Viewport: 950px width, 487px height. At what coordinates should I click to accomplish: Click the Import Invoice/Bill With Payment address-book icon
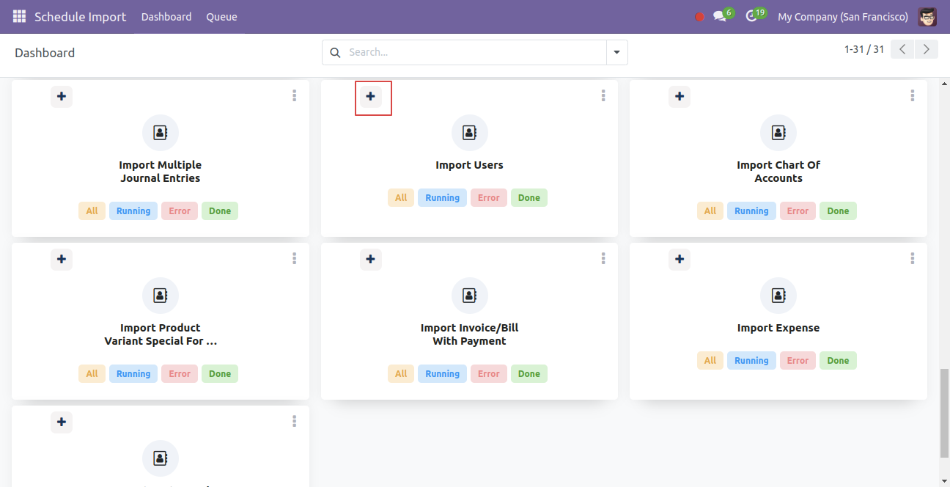pos(470,296)
